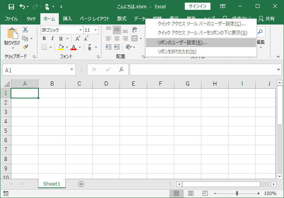
Task: Switch to the 数式 tab
Action: click(x=121, y=18)
